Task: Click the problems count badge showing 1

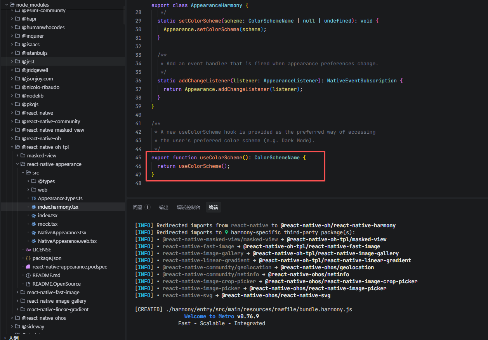Action: [x=148, y=207]
